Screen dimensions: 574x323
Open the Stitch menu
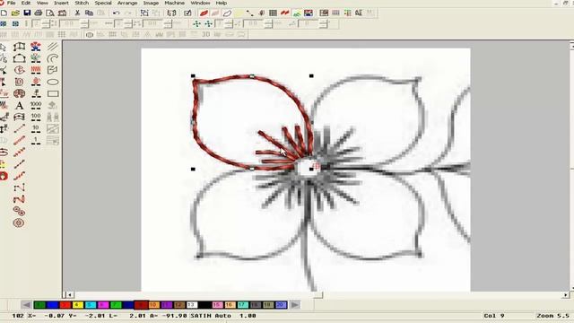(x=82, y=3)
